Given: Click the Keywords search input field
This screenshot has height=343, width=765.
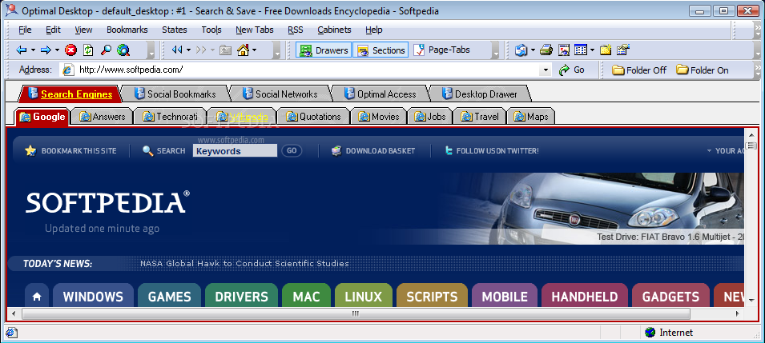Looking at the screenshot, I should tap(235, 150).
